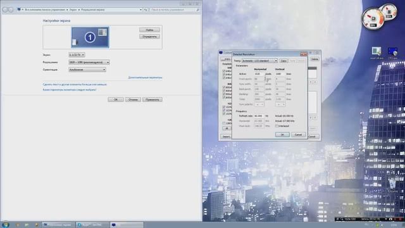Switch to the Skype taskbar button
The width and height of the screenshot is (405, 228).
(x=92, y=225)
